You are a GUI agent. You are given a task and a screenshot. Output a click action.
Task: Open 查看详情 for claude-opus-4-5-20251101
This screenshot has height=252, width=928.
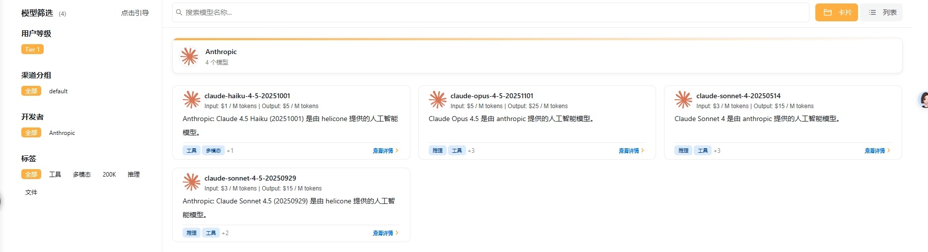pyautogui.click(x=631, y=151)
